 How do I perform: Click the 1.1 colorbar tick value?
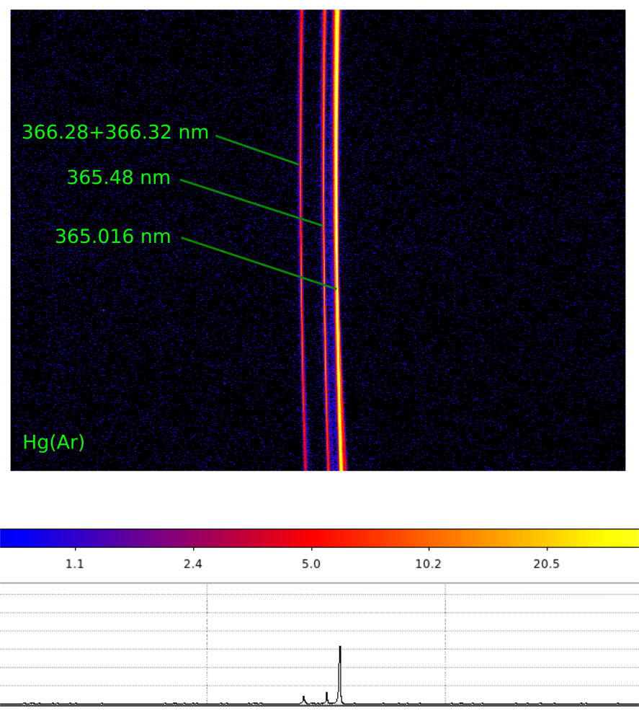point(75,564)
